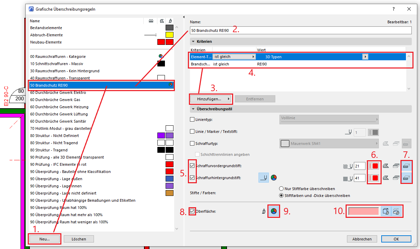Click last surface override icon with dashed cube
The height and width of the screenshot is (249, 420).
click(x=396, y=211)
